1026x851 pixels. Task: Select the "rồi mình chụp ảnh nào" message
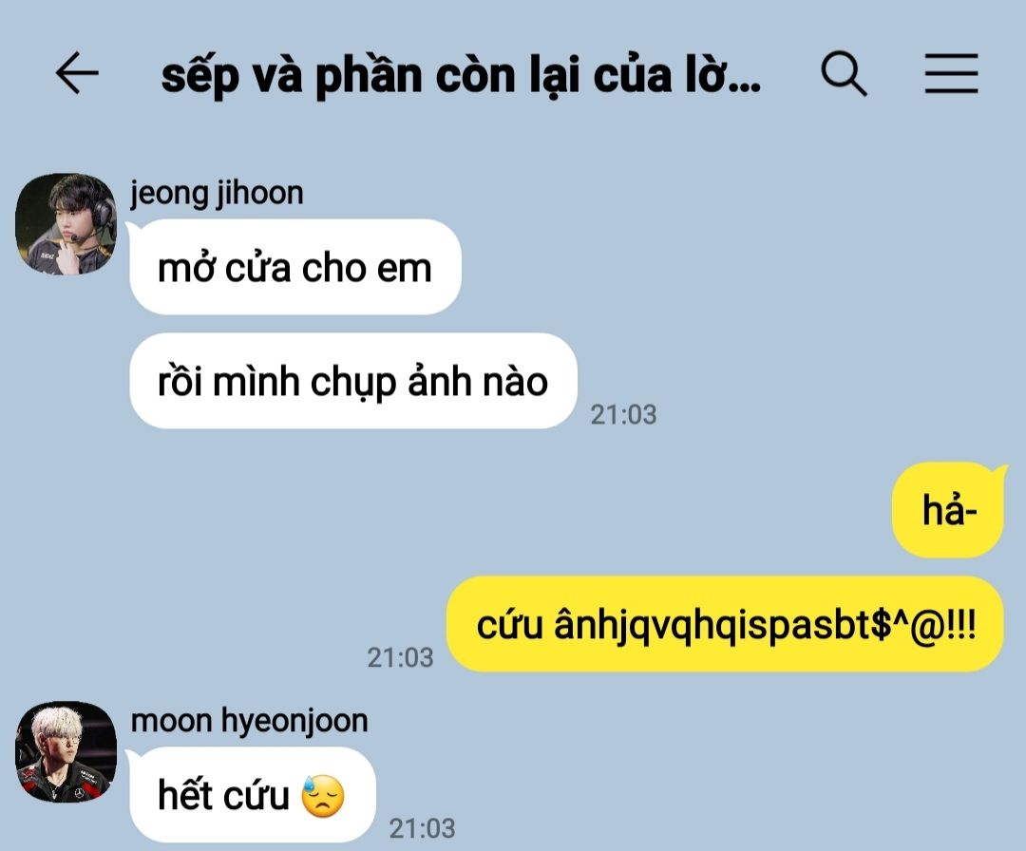pos(353,381)
